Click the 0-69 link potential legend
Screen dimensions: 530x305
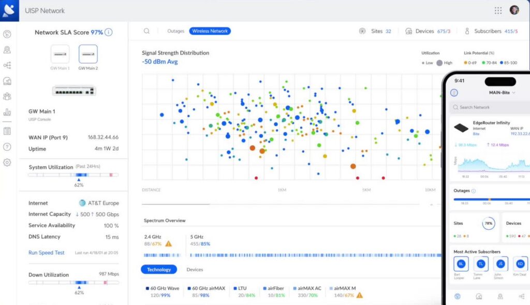(x=470, y=63)
